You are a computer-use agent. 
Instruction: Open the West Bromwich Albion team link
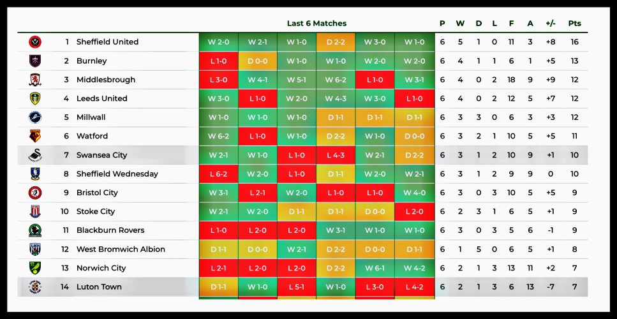pos(121,249)
